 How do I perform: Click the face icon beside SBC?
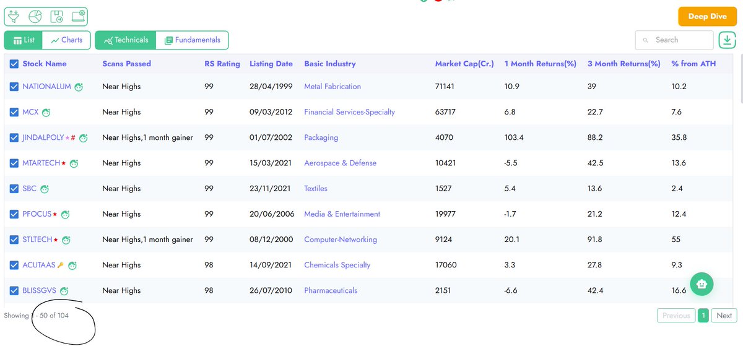coord(44,189)
